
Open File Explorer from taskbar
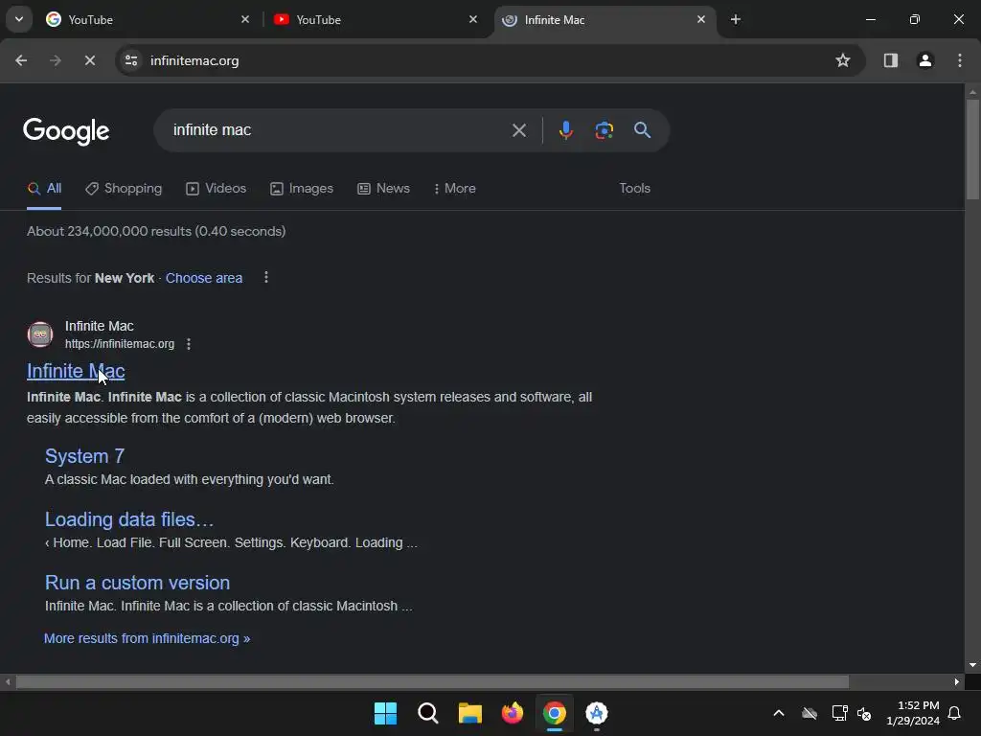[x=469, y=713]
